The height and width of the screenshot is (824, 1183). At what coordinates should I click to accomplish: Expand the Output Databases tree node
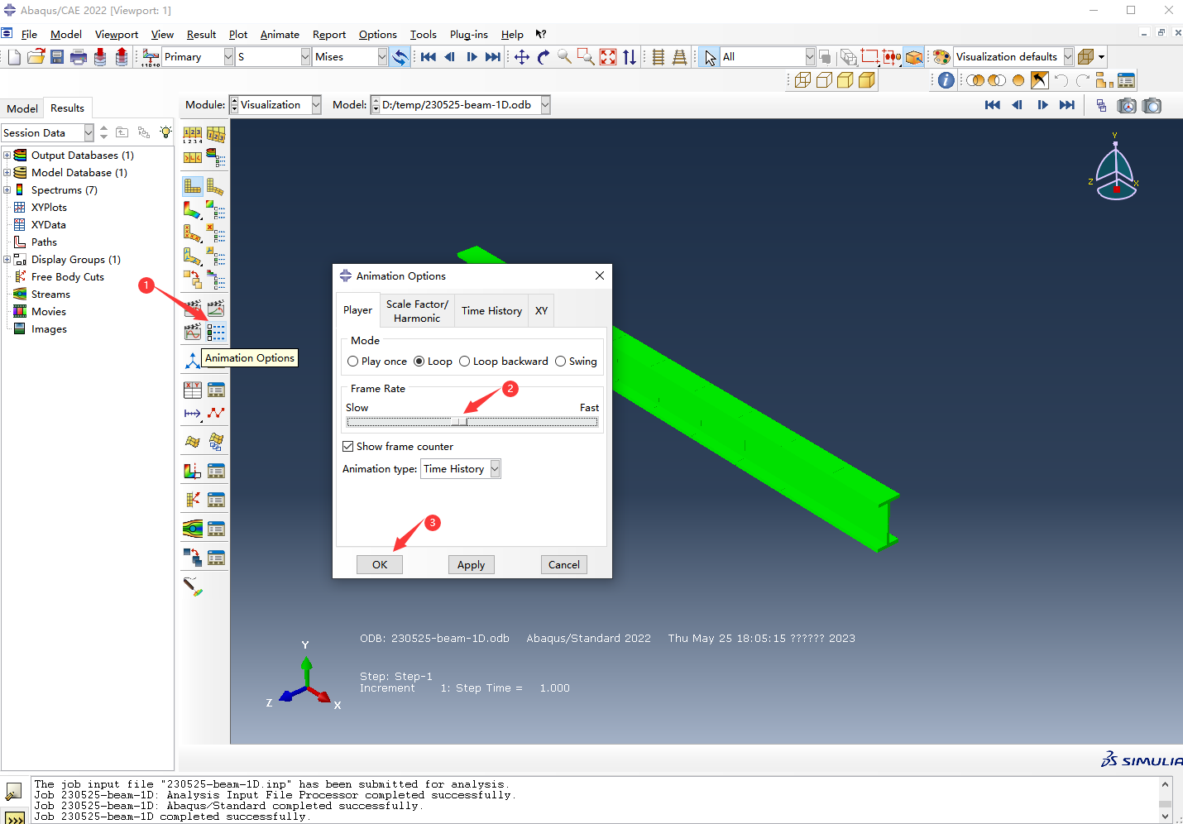pos(7,156)
